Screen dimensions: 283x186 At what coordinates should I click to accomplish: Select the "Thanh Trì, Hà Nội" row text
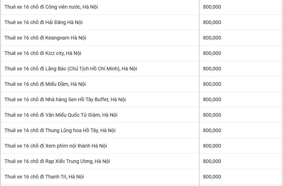click(44, 177)
